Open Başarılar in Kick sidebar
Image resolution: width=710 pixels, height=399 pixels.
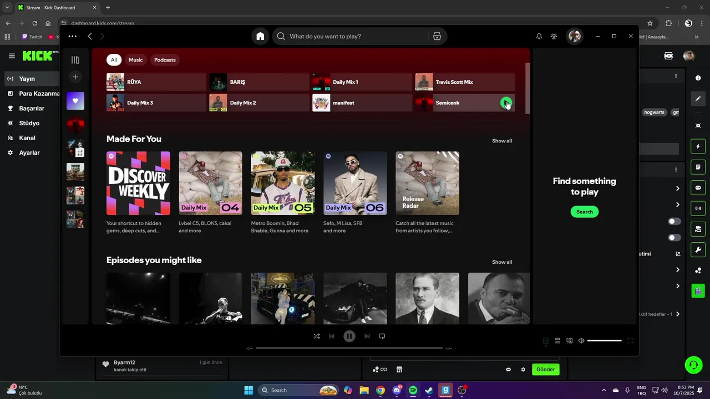point(31,109)
